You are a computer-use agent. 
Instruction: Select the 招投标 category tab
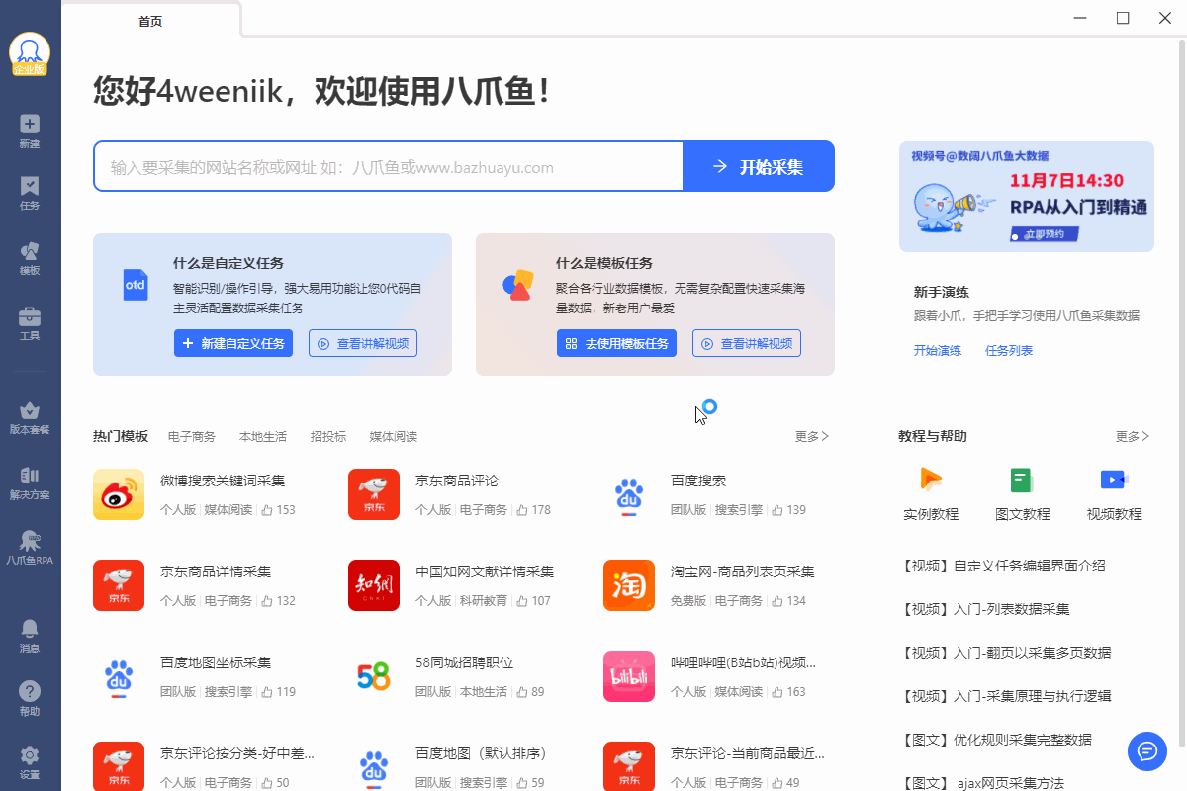[328, 436]
